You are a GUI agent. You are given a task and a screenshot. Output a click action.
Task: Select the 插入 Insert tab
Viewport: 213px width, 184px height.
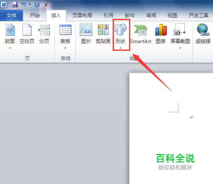(x=56, y=15)
